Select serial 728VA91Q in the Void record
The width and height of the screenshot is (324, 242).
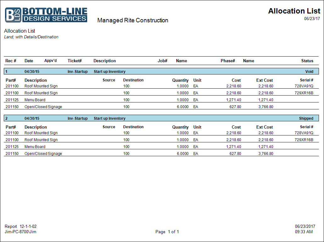click(304, 86)
